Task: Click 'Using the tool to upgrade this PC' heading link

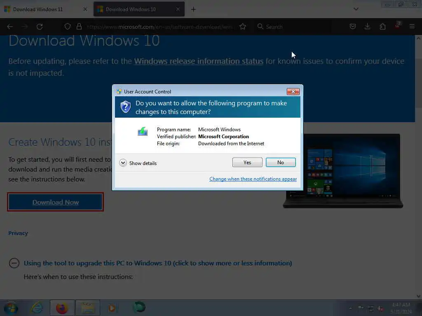Action: click(158, 263)
